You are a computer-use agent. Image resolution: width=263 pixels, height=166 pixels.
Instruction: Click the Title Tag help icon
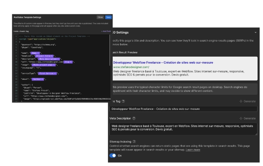pyautogui.click(x=123, y=101)
